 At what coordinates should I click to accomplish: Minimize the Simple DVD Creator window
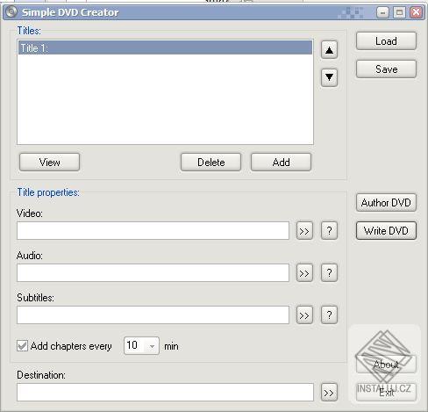[382, 12]
